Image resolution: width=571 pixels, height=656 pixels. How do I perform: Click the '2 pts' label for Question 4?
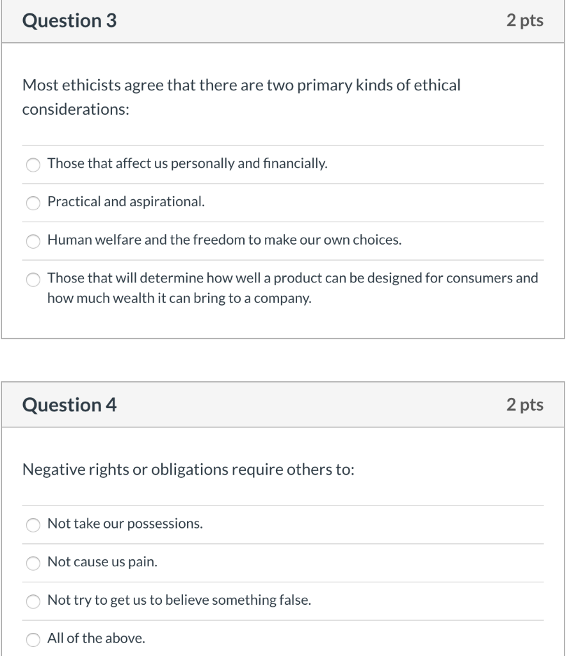pyautogui.click(x=525, y=405)
